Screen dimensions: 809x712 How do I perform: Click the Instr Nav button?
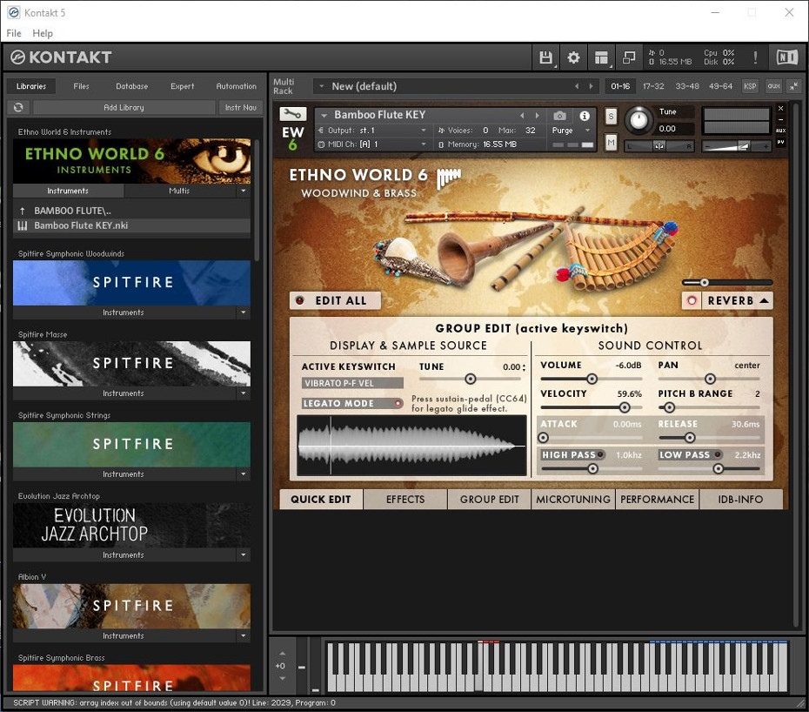[x=240, y=107]
